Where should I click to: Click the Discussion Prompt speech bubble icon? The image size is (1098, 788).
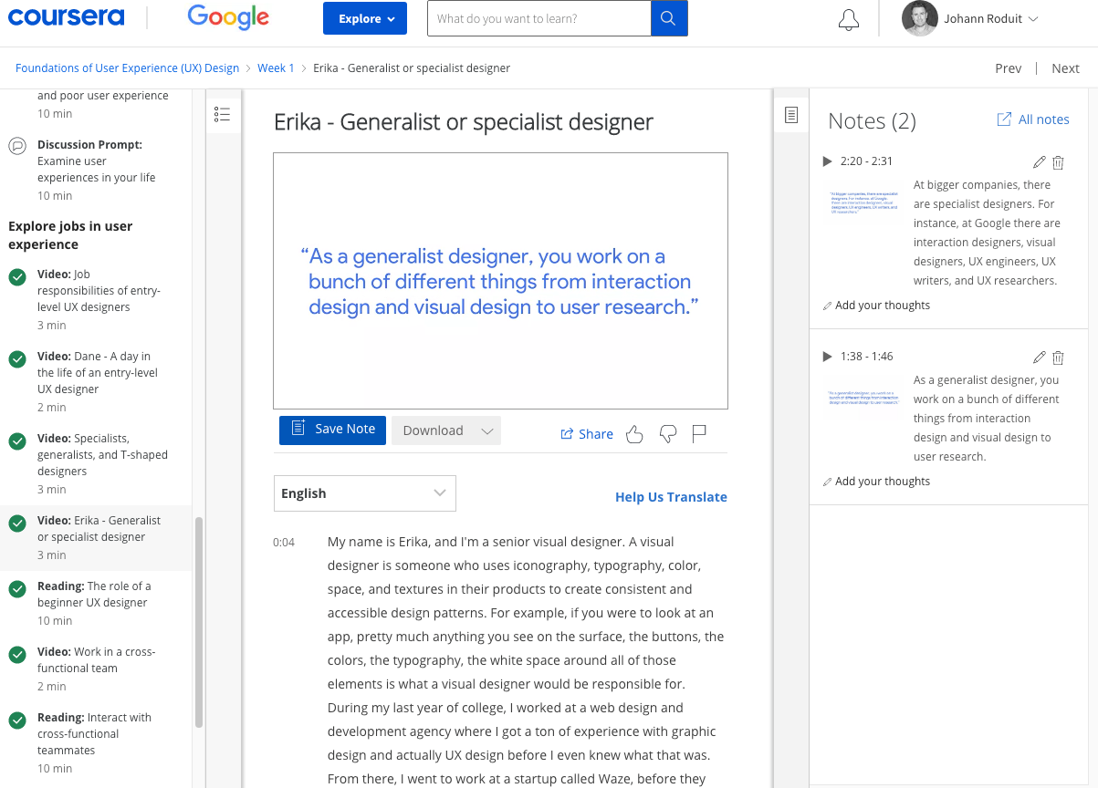[x=17, y=146]
